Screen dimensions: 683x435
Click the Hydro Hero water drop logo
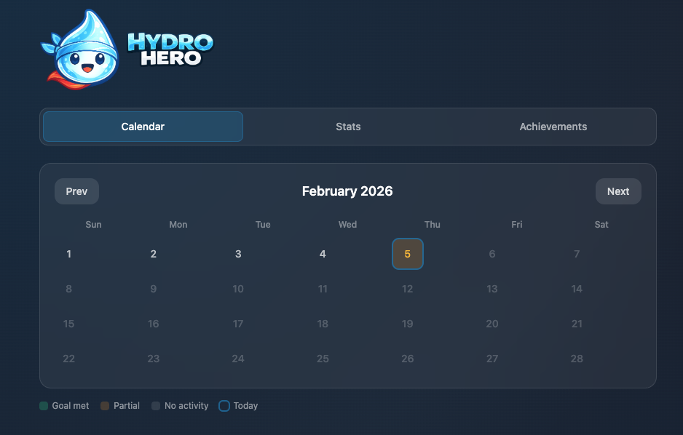pos(80,49)
